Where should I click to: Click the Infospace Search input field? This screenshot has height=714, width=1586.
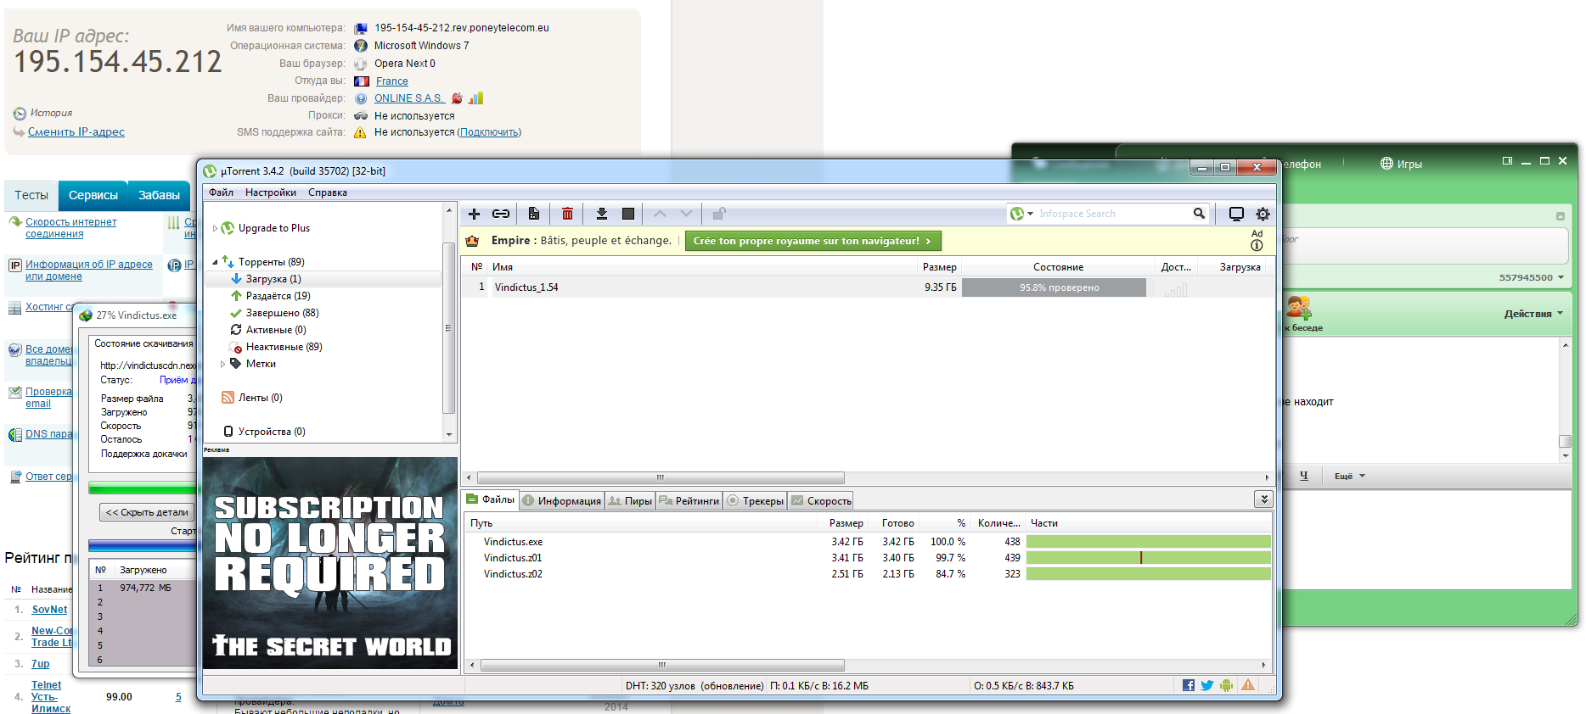(x=1113, y=214)
